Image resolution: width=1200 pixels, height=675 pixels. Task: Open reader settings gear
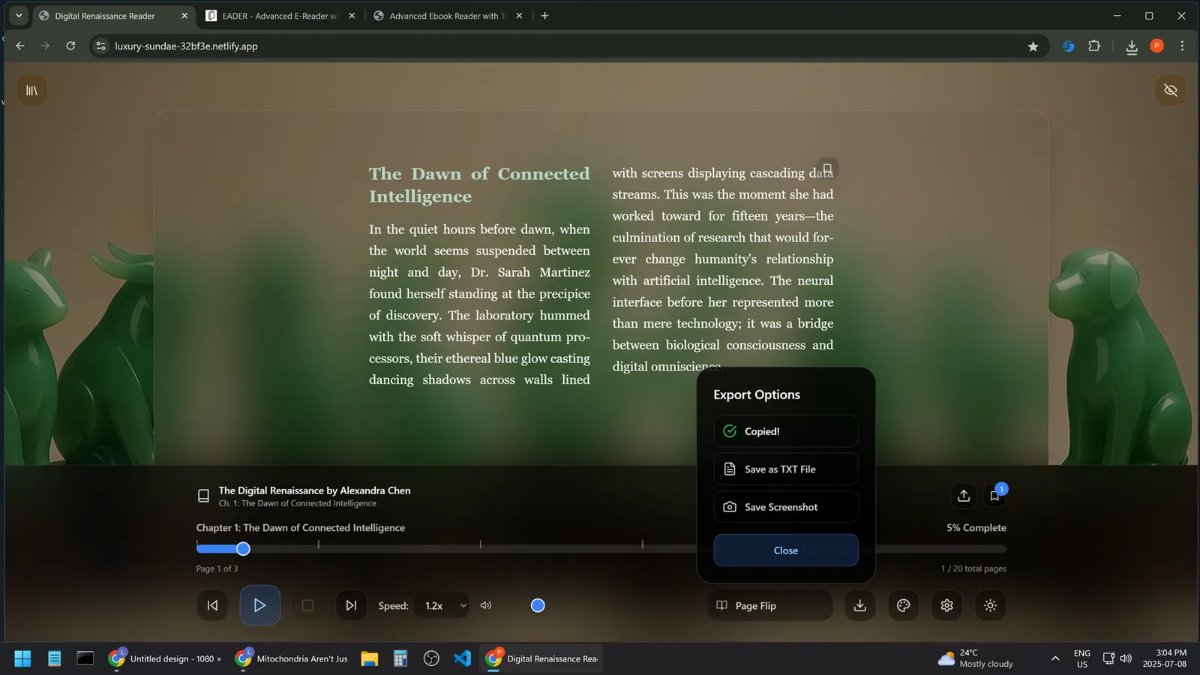tap(947, 605)
